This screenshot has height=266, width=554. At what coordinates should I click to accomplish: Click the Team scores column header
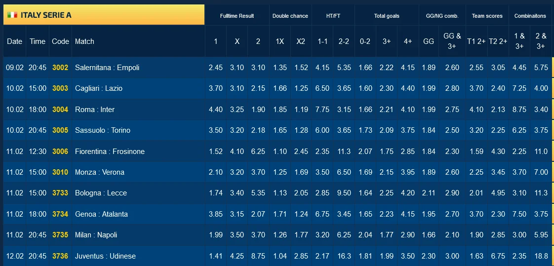click(x=487, y=16)
